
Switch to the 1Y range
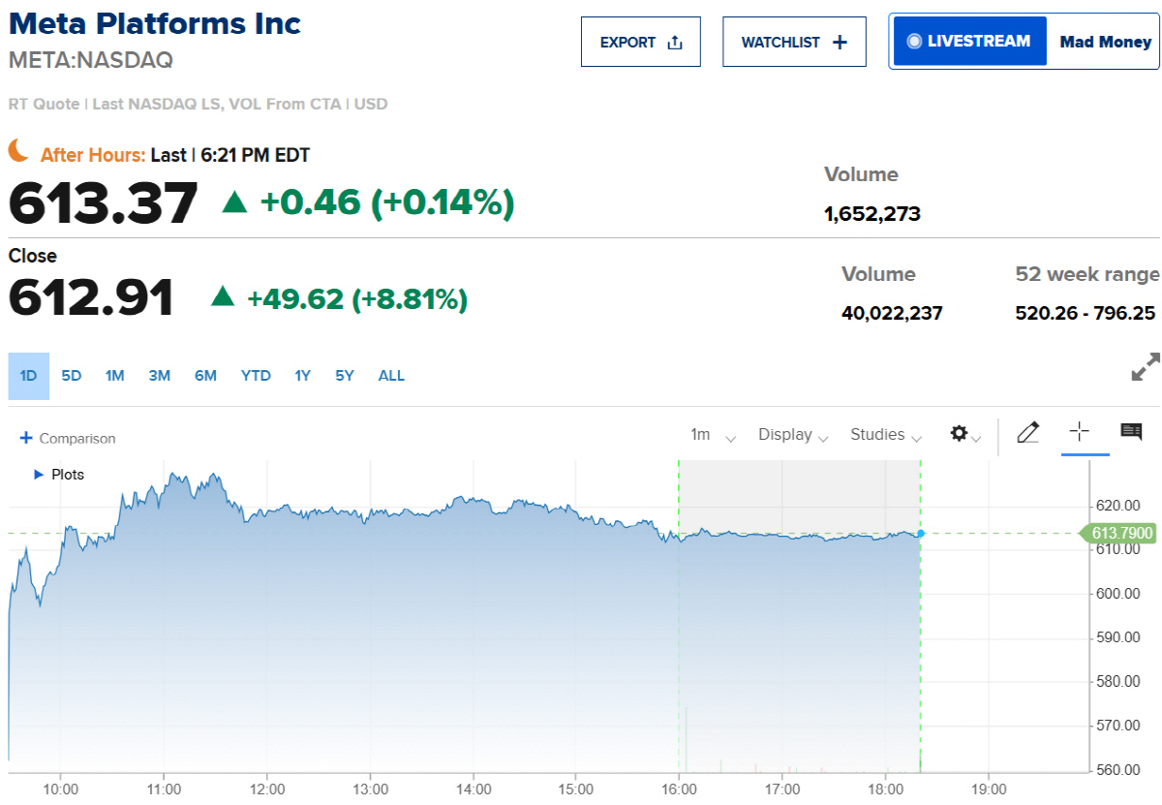tap(302, 376)
